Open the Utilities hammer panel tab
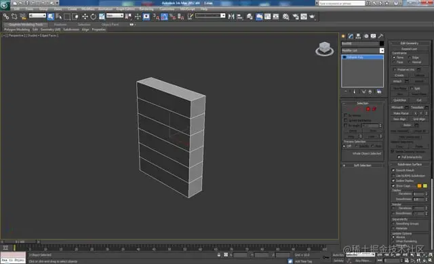 (381, 36)
